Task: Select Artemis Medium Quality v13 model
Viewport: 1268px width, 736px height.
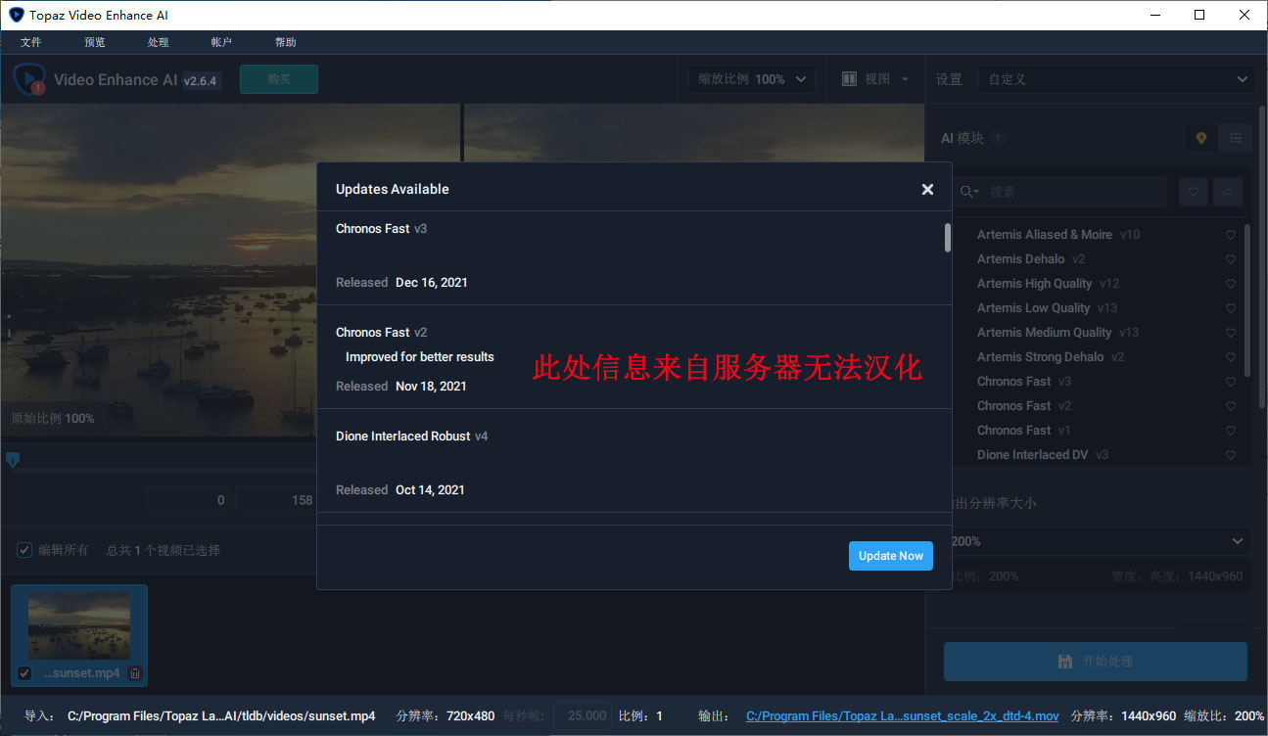Action: pyautogui.click(x=1057, y=333)
